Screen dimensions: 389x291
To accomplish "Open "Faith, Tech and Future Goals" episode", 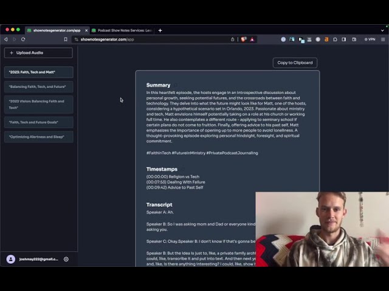I will coord(39,122).
